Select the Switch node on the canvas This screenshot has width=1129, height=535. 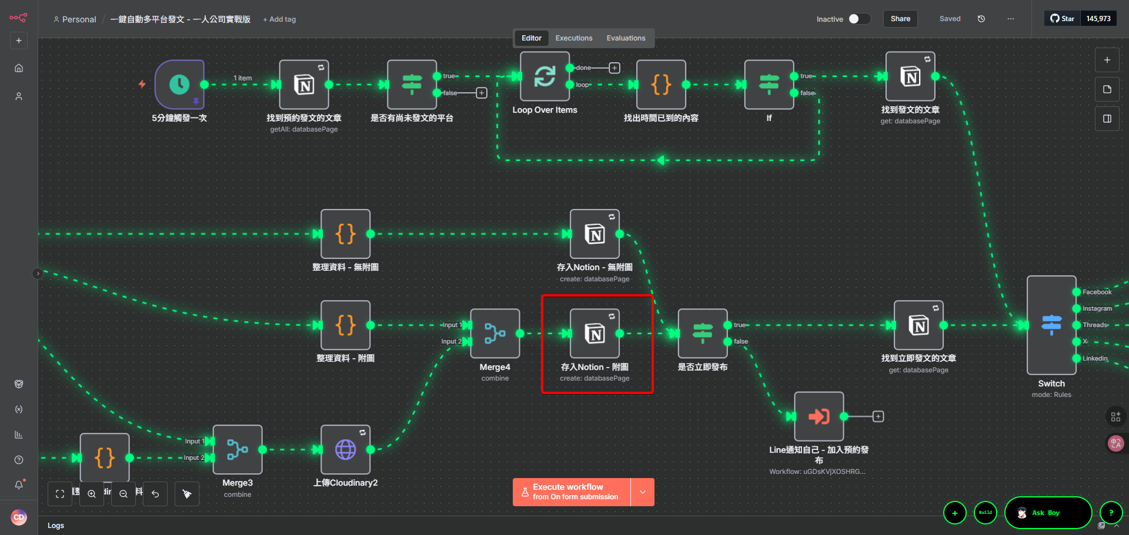click(1051, 325)
